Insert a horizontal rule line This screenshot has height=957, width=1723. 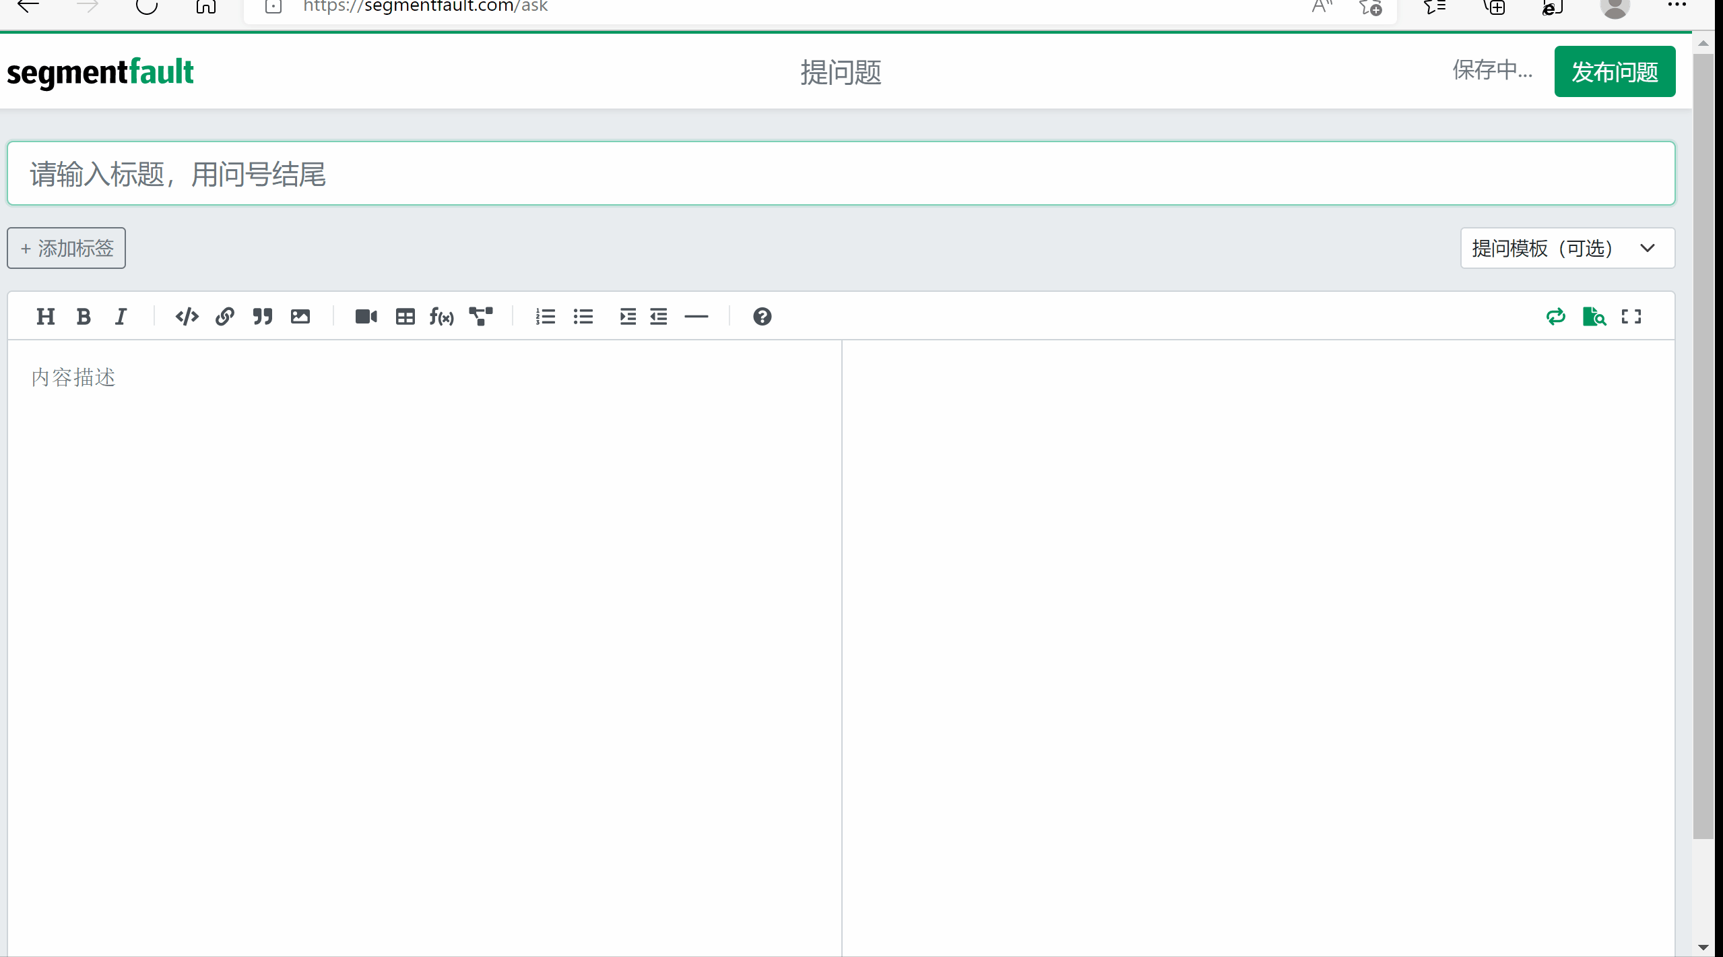696,316
